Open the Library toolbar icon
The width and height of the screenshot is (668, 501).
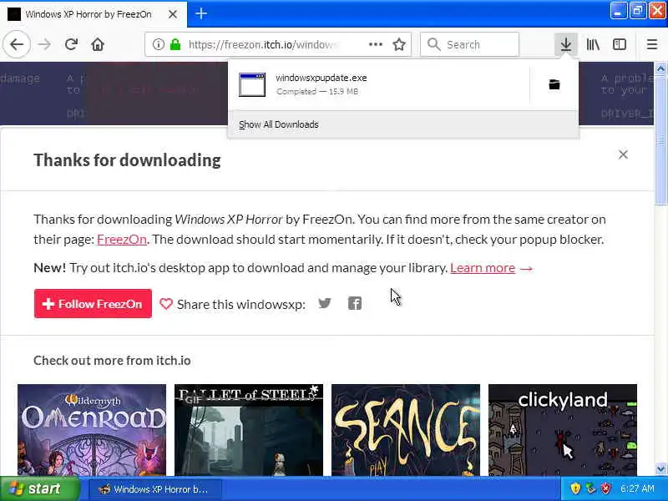[593, 44]
